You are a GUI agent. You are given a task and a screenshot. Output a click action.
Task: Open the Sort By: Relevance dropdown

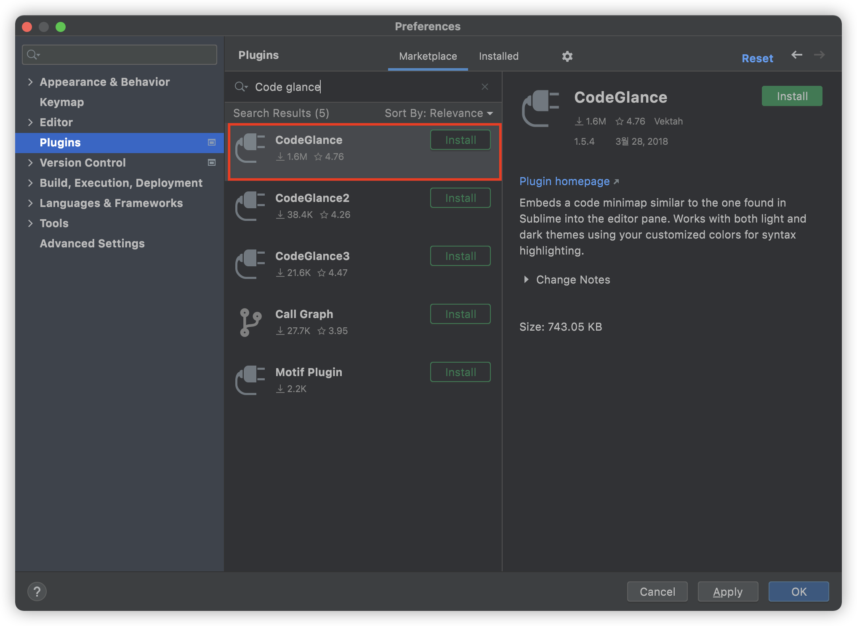pyautogui.click(x=439, y=113)
